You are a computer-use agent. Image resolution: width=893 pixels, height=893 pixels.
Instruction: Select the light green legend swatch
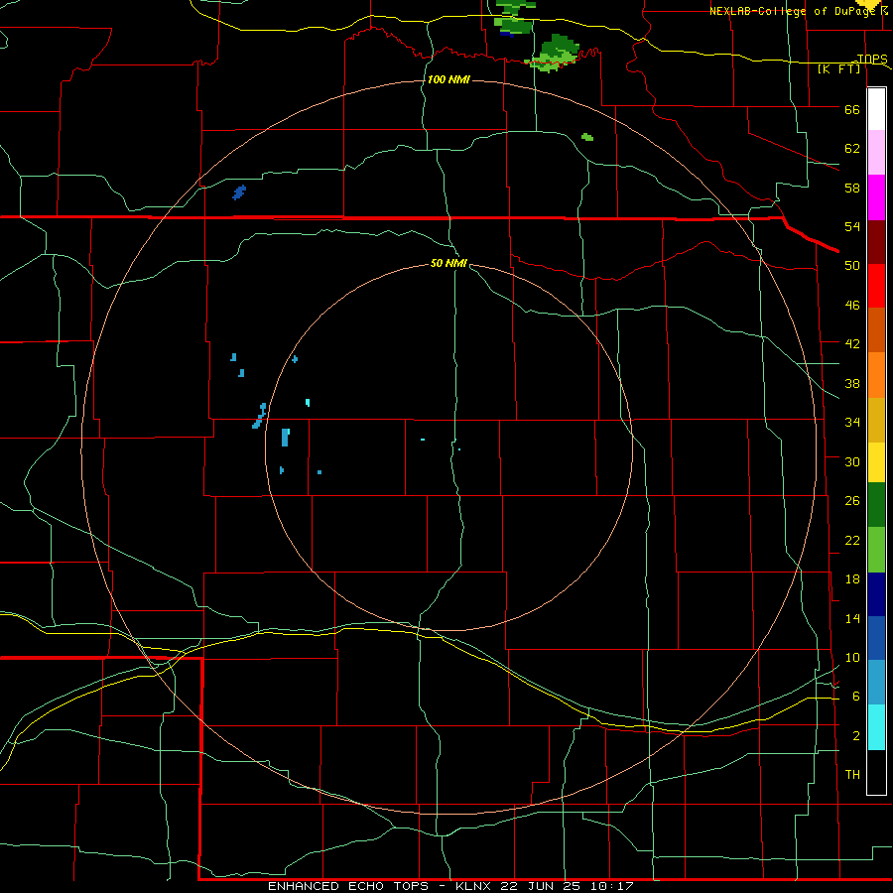coord(876,550)
